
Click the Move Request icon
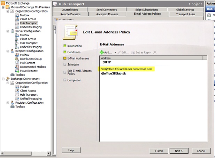17,71
